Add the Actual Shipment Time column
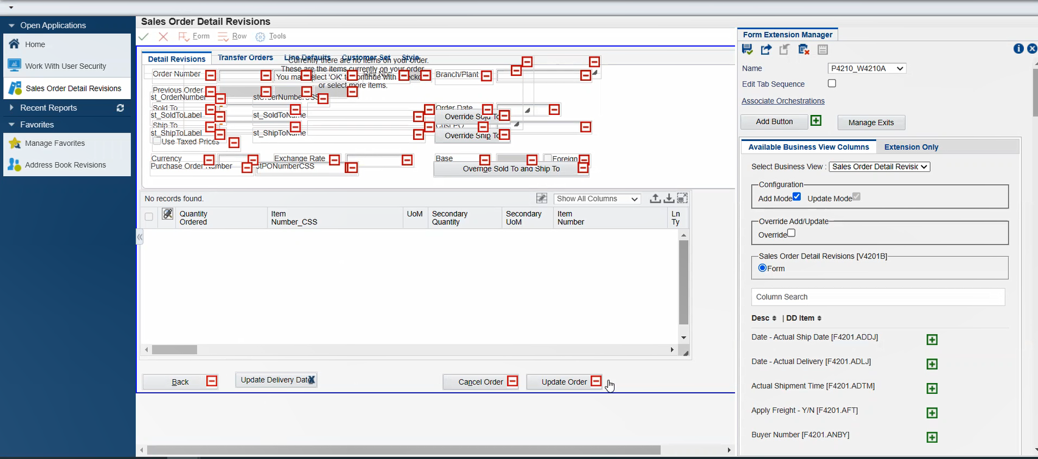 [932, 388]
